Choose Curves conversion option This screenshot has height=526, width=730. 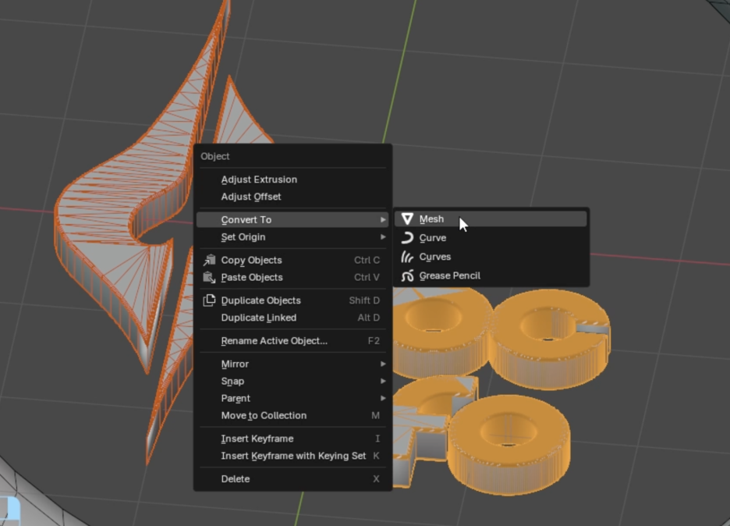[x=491, y=258]
